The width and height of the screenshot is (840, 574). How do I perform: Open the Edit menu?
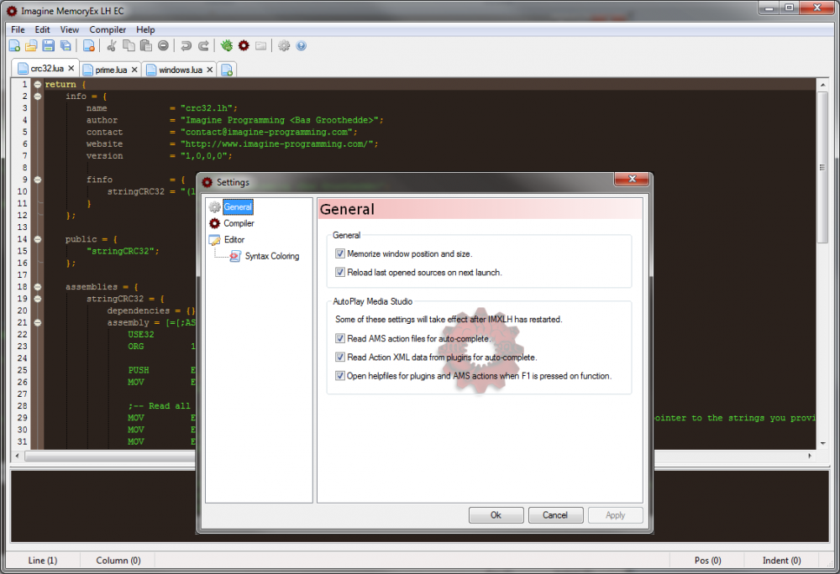point(42,29)
